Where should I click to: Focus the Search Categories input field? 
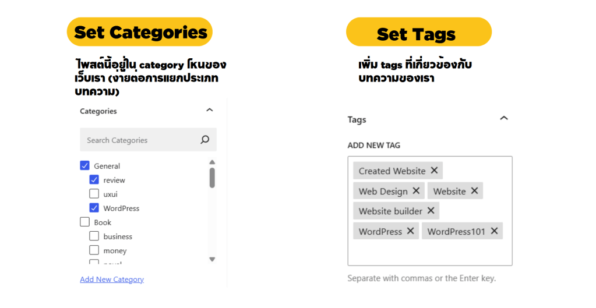click(x=140, y=140)
